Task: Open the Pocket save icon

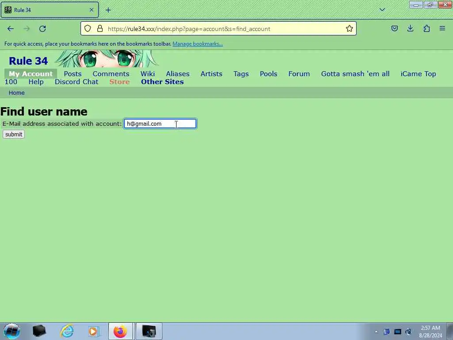Action: (394, 28)
